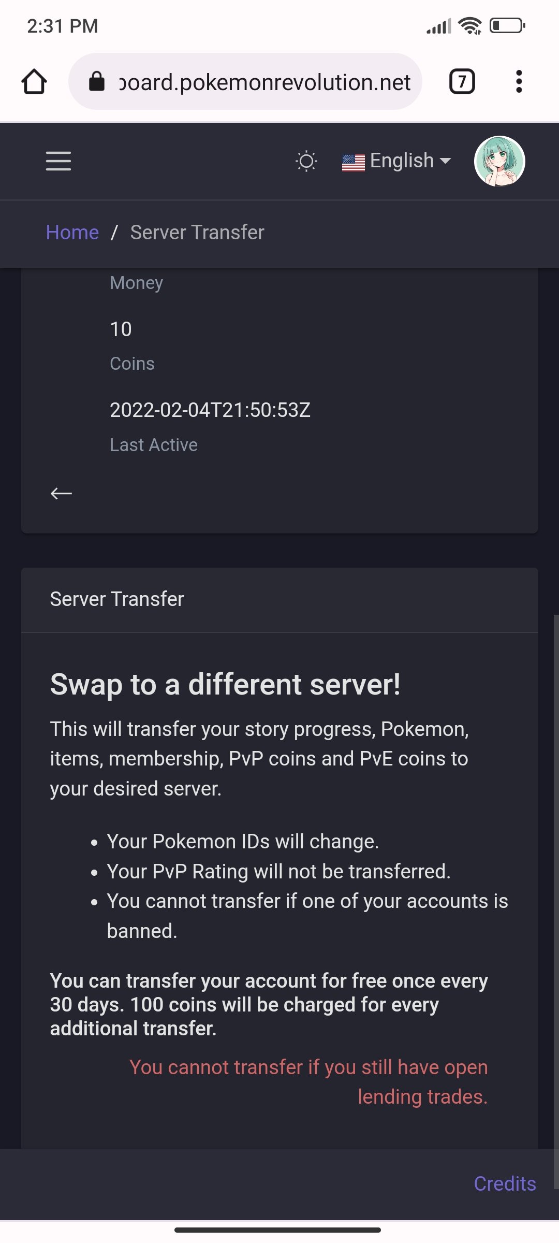Tap the URL address bar

264,82
